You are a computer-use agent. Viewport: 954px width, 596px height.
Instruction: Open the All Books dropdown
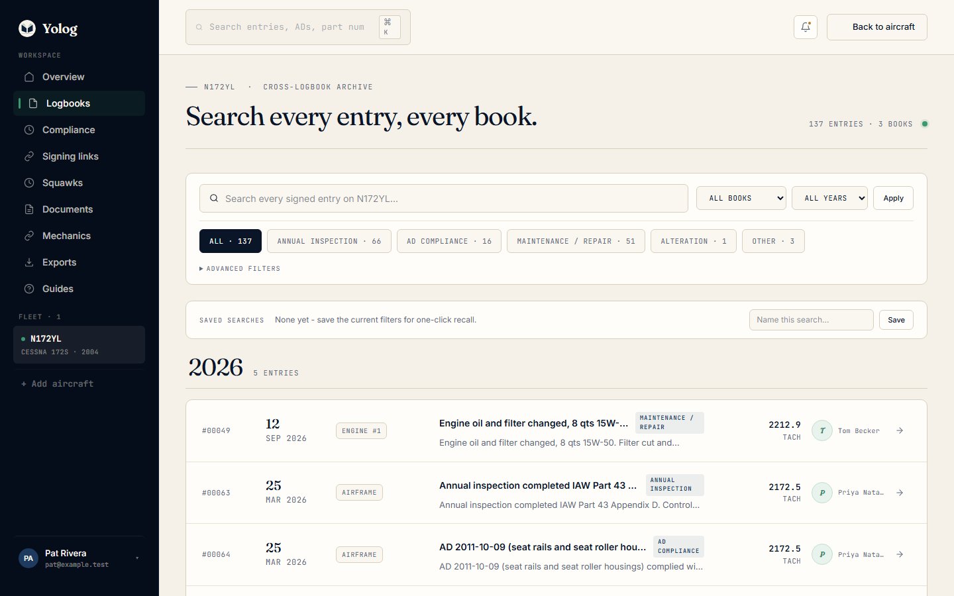(741, 198)
